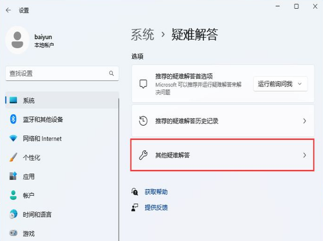Click the 本地帐户 label
The height and width of the screenshot is (241, 323).
[x=44, y=45]
